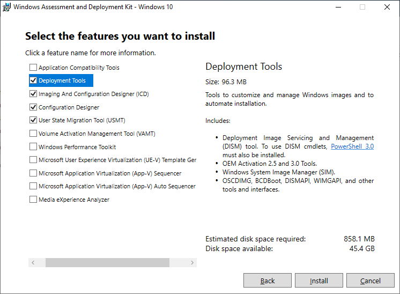Select the App-V Sequencer feature name
The height and width of the screenshot is (294, 400).
pyautogui.click(x=110, y=173)
